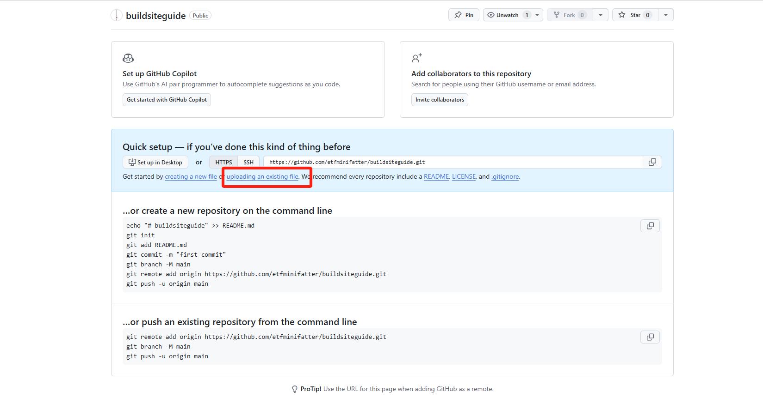Click the GitHub Copilot icon
Viewport: 763px width, 416px height.
128,58
